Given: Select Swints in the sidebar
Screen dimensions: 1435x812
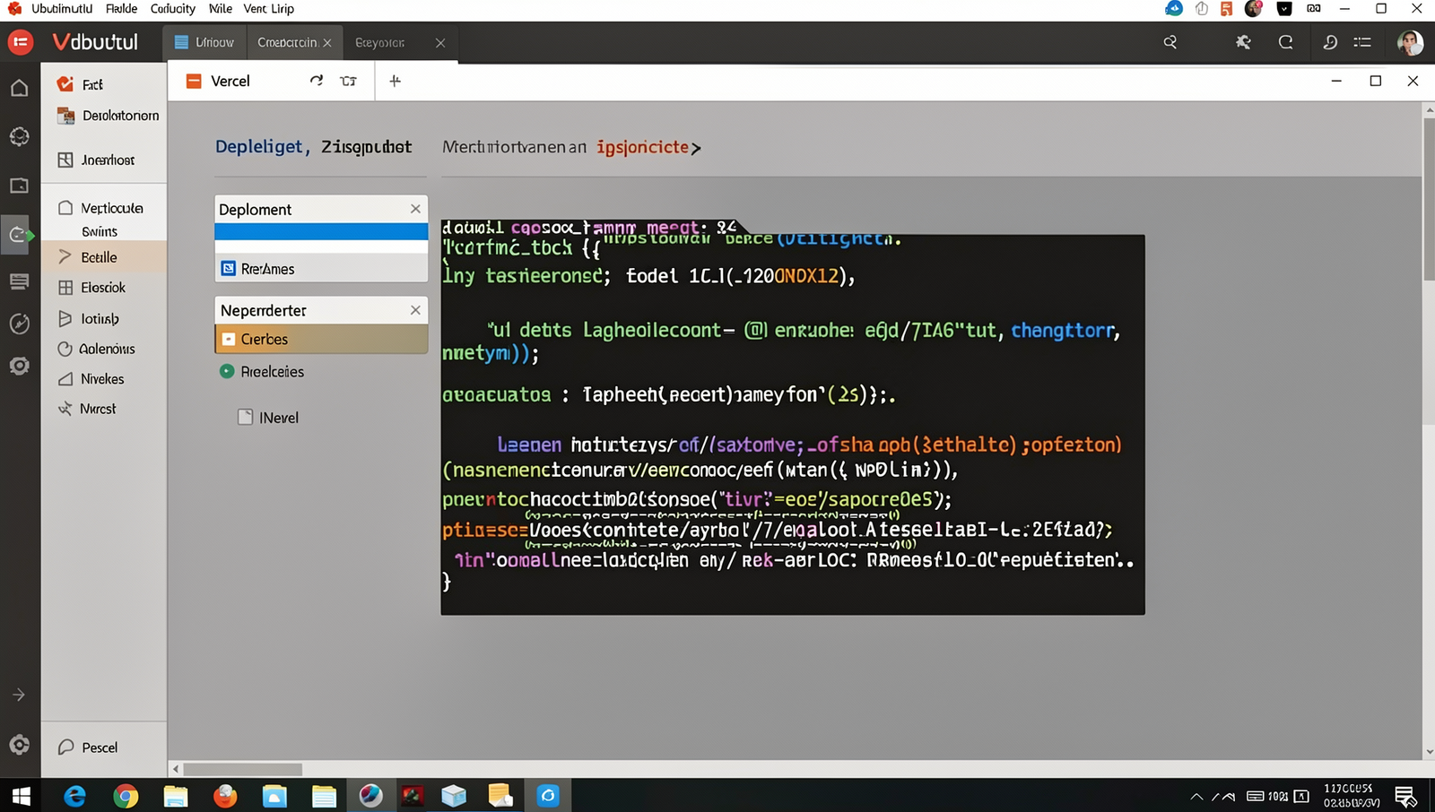Looking at the screenshot, I should [100, 231].
